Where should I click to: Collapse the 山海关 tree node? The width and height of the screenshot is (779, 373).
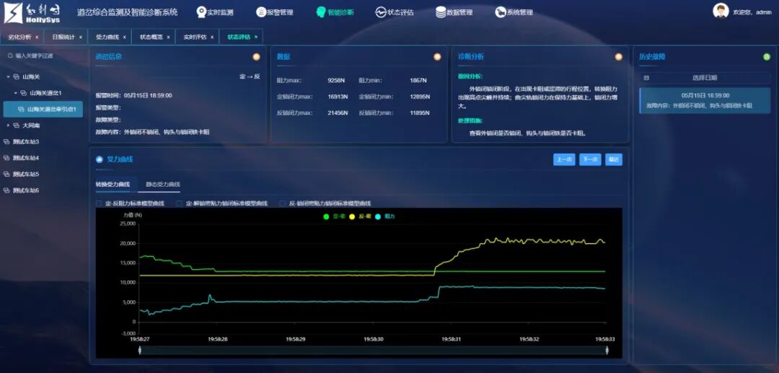(9, 76)
